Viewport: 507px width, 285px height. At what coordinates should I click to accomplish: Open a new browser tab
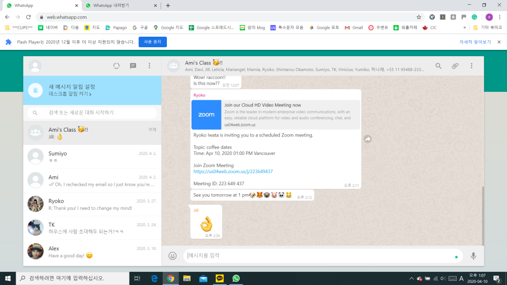168,5
